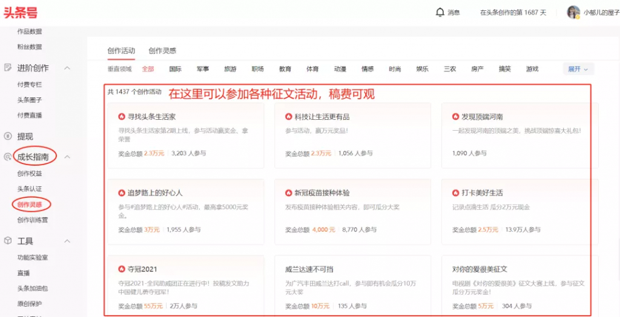Open the 新冠疫苗接种体验 activity title
The width and height of the screenshot is (620, 317).
[x=322, y=193]
